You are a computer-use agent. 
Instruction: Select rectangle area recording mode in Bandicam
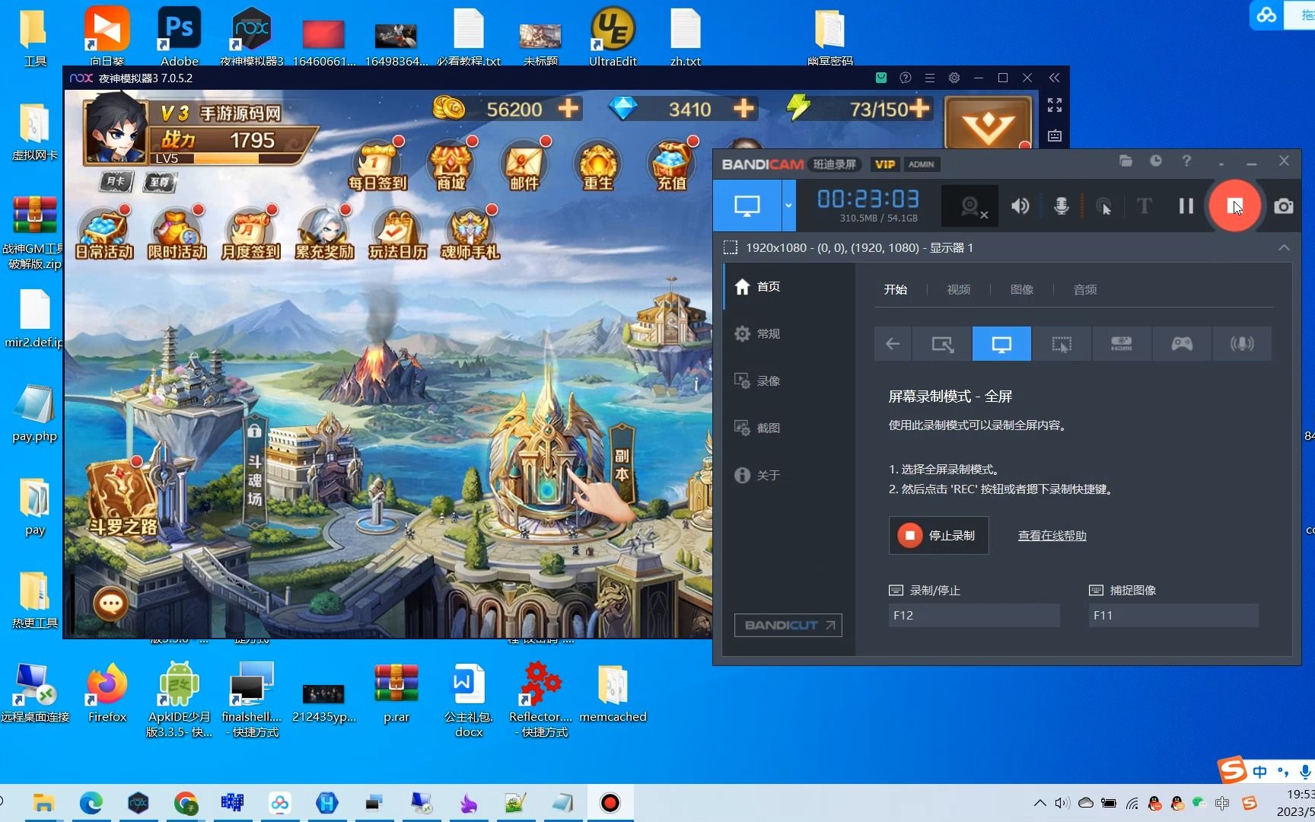[942, 344]
